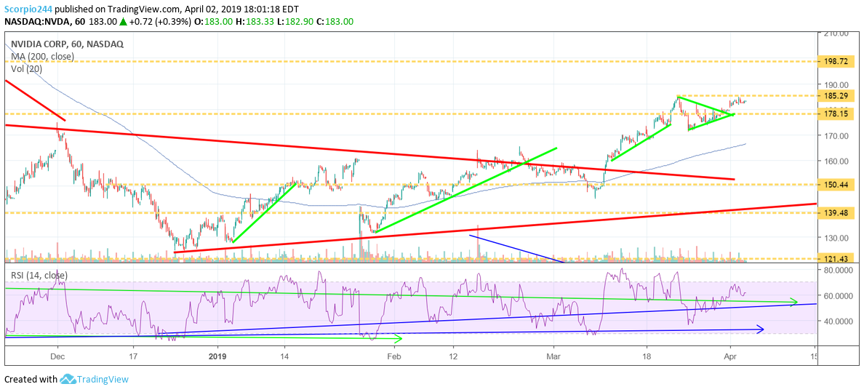864x392 pixels.
Task: Click the green arrowhead near Feb in RSI pane
Action: pos(396,339)
